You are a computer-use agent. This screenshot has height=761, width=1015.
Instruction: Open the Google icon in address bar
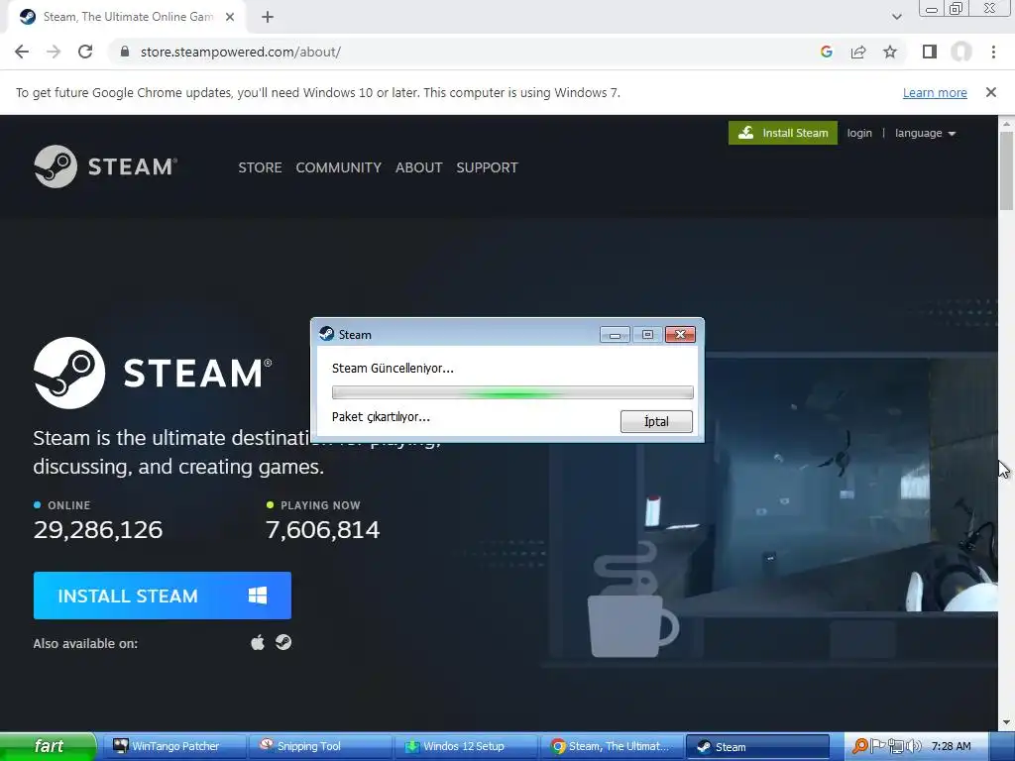coord(826,52)
